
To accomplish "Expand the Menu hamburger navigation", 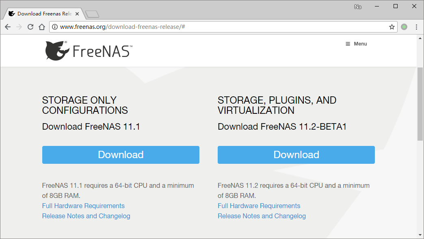I will click(x=356, y=44).
